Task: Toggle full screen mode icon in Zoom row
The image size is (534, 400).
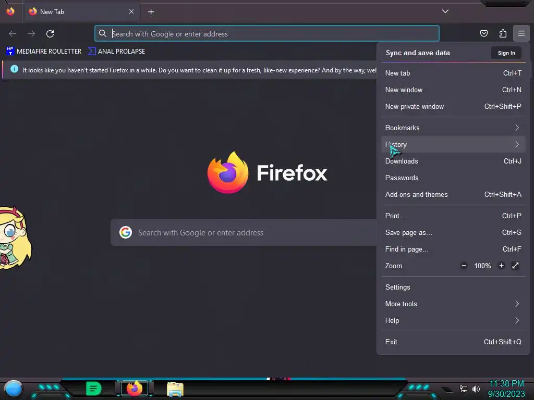Action: point(515,266)
